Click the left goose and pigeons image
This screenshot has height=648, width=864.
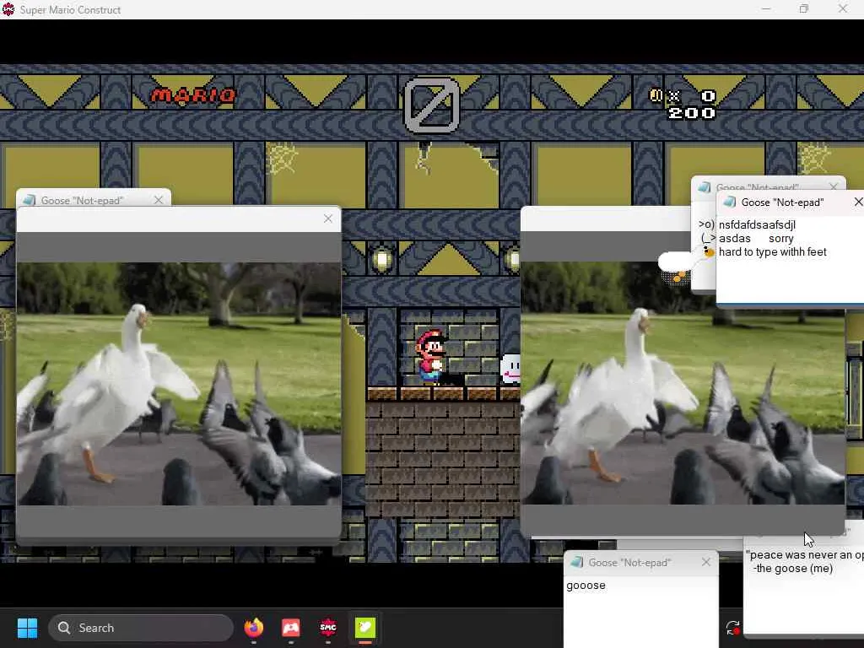click(x=179, y=384)
